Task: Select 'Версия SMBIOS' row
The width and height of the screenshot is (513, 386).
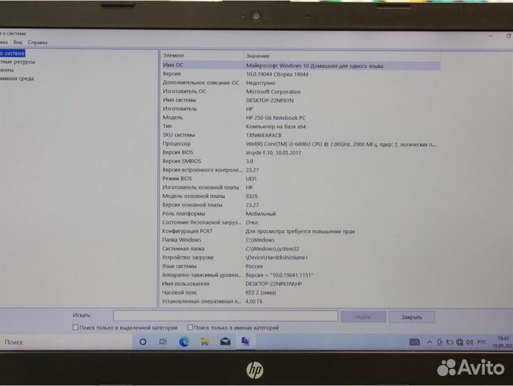Action: coord(301,162)
